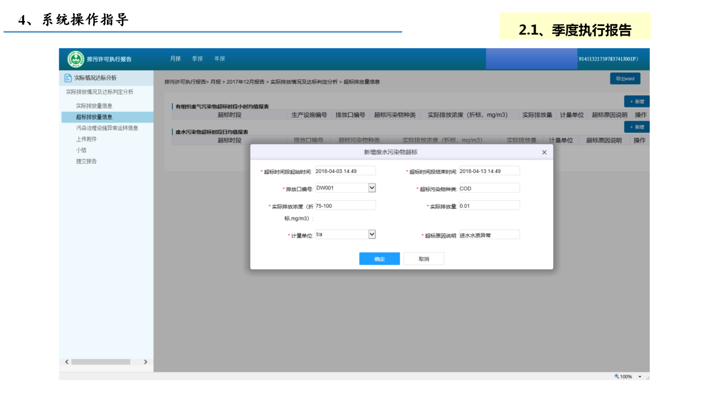The width and height of the screenshot is (709, 399).
Task: Click the 超标原因说明 input field
Action: click(489, 235)
